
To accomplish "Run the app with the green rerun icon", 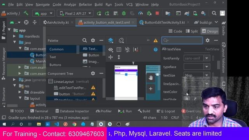I will tap(99, 13).
